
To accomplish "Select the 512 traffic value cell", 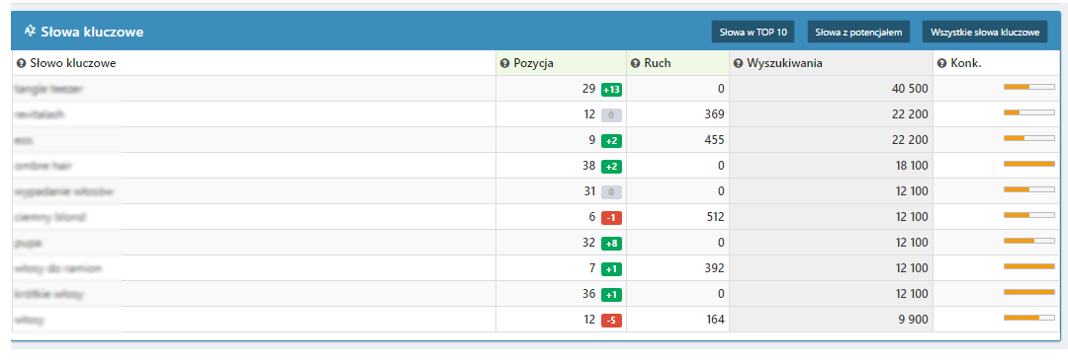I will pyautogui.click(x=677, y=217).
